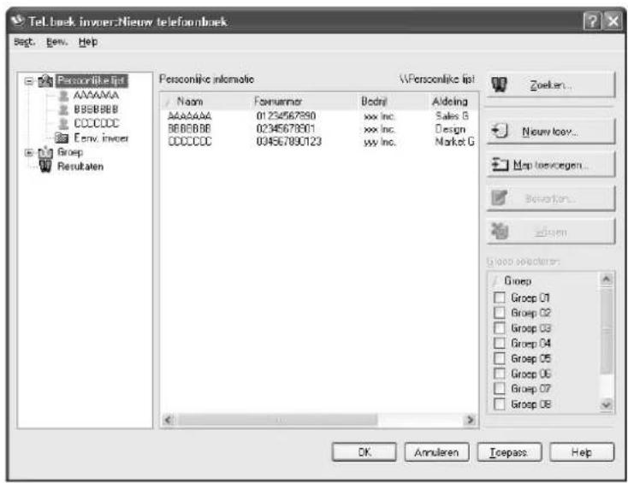Screen dimensions: 628x483
Task: Select the BBBBBBB row in the list
Action: pos(320,129)
